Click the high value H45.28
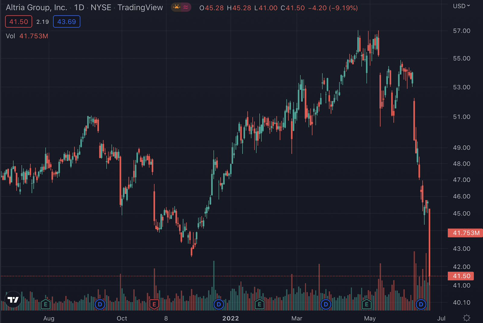 pos(239,8)
